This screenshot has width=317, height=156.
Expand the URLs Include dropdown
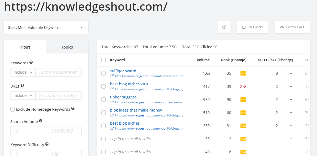[23, 95]
